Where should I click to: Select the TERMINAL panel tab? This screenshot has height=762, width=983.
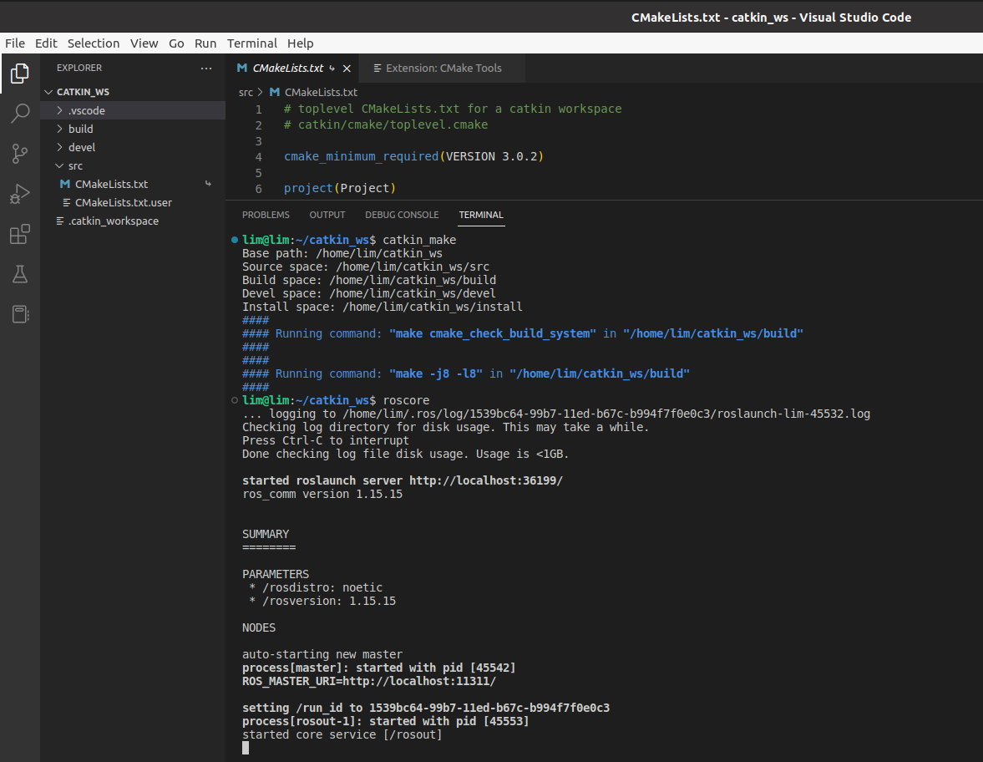[481, 215]
